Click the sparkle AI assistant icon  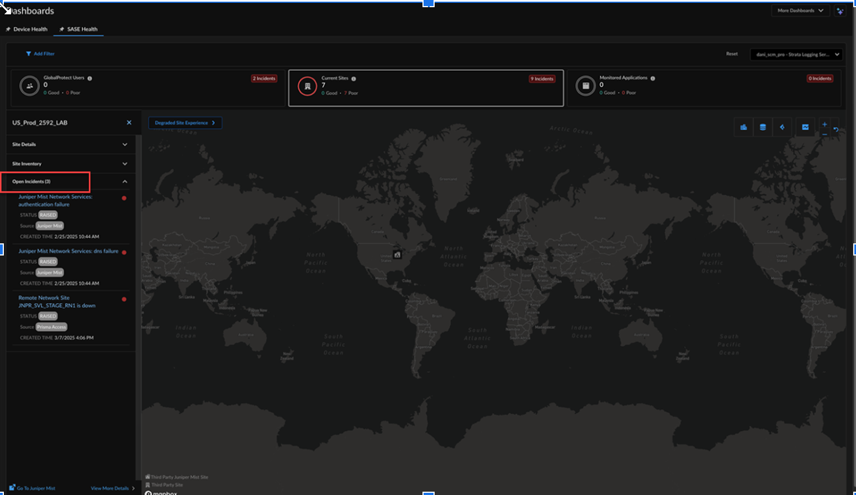click(x=839, y=11)
